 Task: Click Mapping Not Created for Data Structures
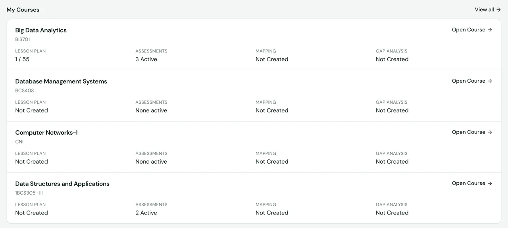click(272, 213)
